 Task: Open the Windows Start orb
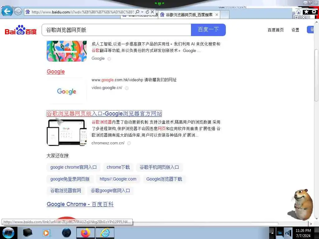(8, 233)
